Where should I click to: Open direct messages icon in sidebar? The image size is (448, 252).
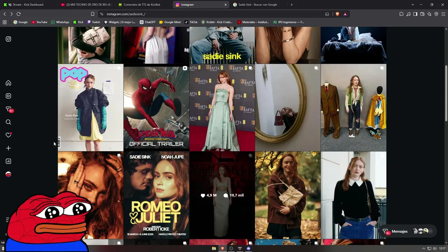click(9, 109)
